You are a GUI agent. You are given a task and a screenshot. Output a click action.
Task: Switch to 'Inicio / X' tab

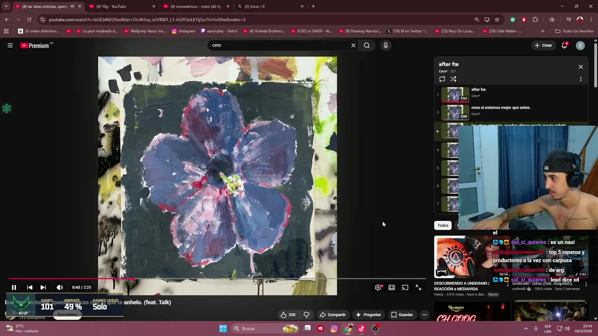pyautogui.click(x=271, y=7)
